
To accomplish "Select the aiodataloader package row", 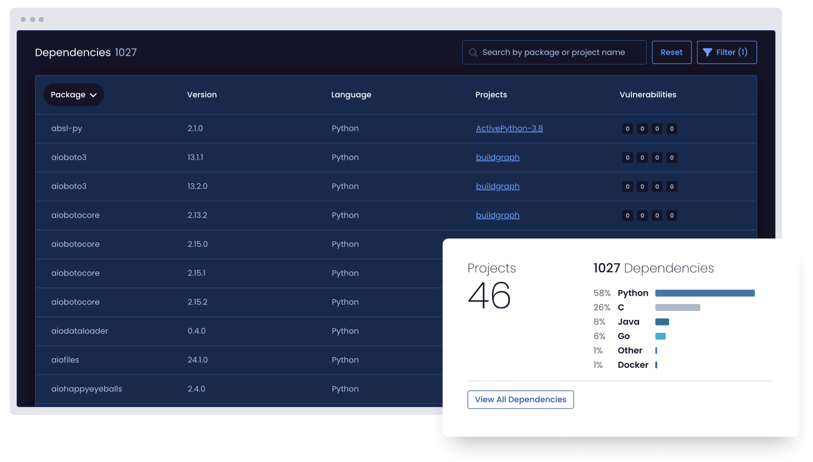I will point(80,331).
